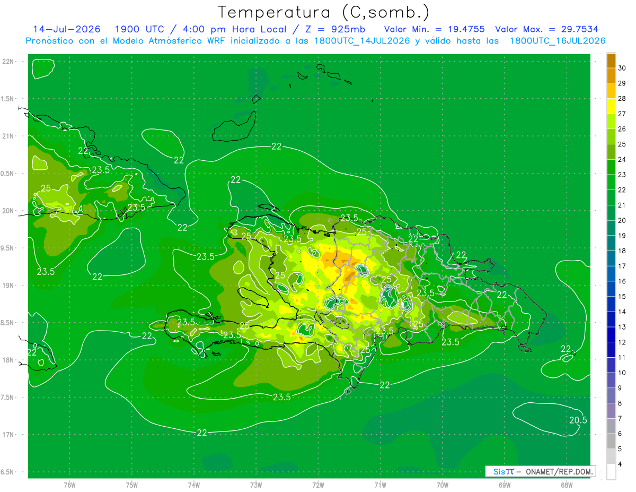The image size is (636, 492).
Task: Click the 20N latitude axis label
Action: click(8, 211)
